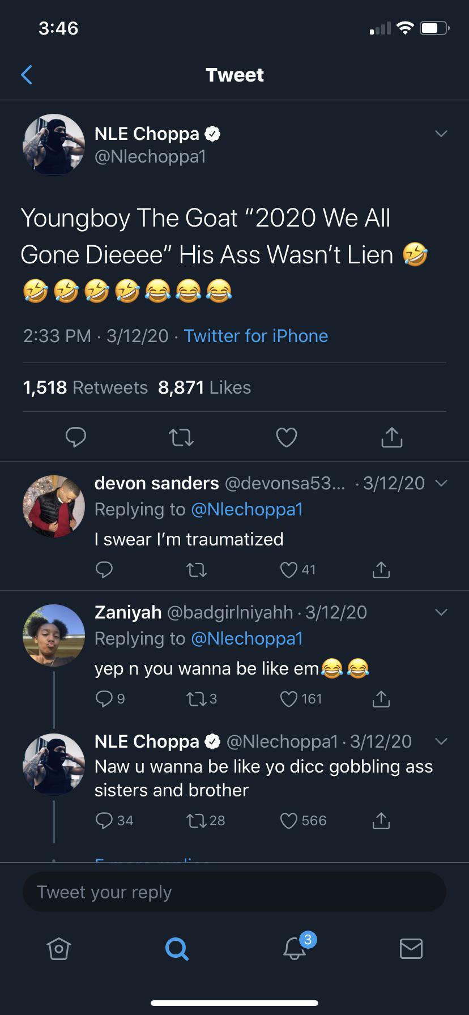The height and width of the screenshot is (1015, 469).
Task: Open the Twitter for iPhone link
Action: pos(256,336)
